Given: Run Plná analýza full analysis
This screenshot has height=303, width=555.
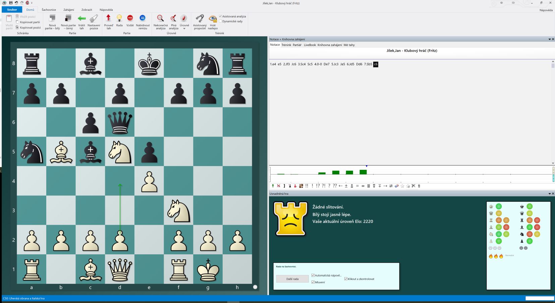Looking at the screenshot, I should (173, 22).
